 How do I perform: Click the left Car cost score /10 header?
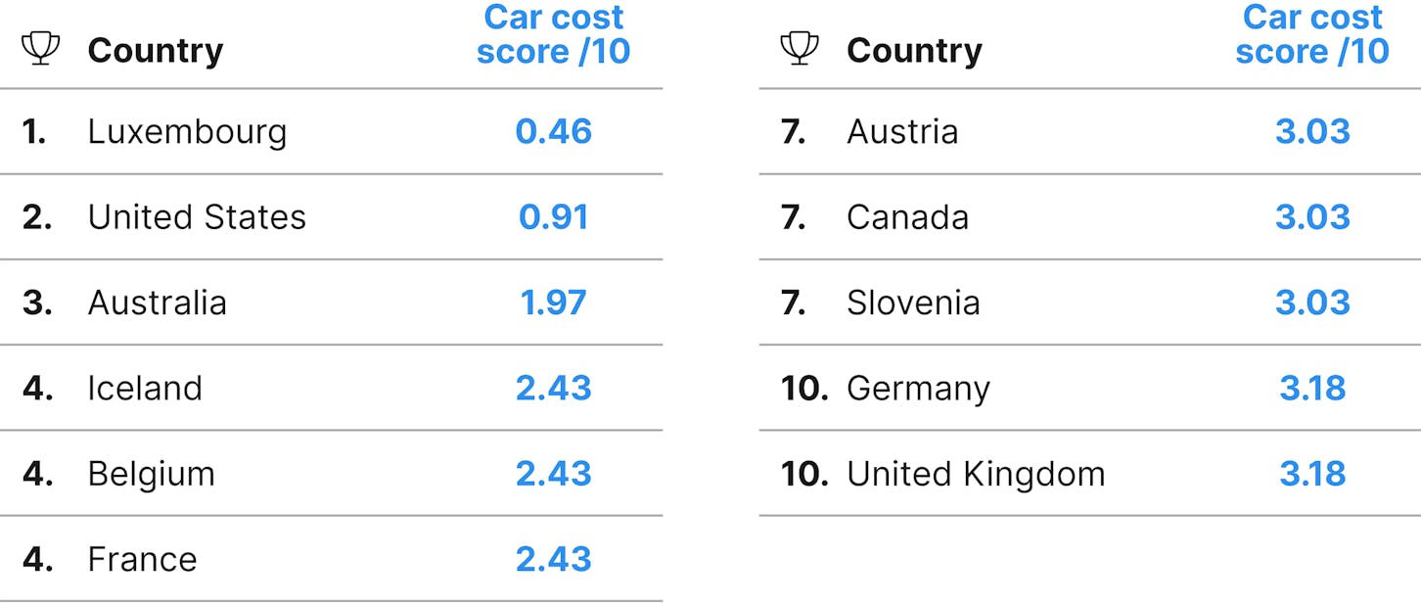(x=554, y=34)
